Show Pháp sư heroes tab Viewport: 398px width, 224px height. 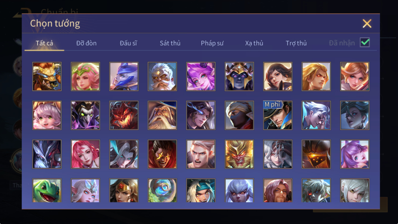click(x=212, y=43)
